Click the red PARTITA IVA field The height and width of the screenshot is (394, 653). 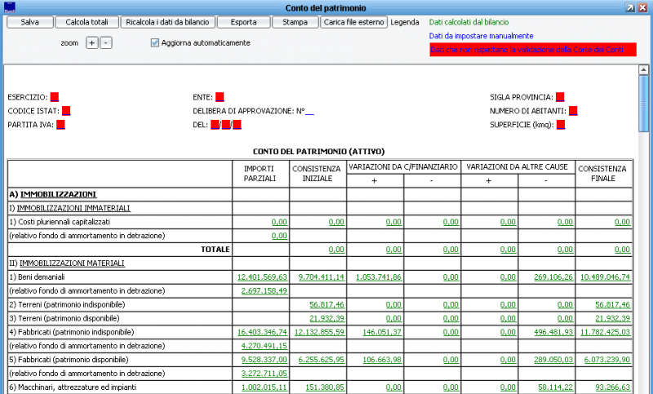coord(60,125)
